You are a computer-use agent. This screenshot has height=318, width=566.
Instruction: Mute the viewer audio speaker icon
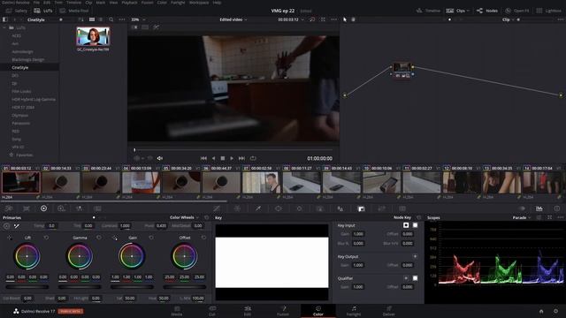point(160,158)
